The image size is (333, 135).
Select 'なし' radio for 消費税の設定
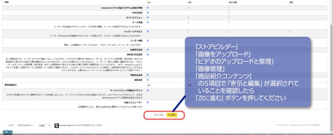pos(148,75)
